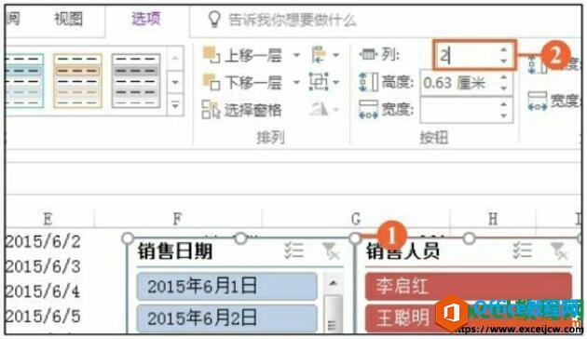Decrease the 列 column count spinner
The height and width of the screenshot is (339, 587).
504,61
